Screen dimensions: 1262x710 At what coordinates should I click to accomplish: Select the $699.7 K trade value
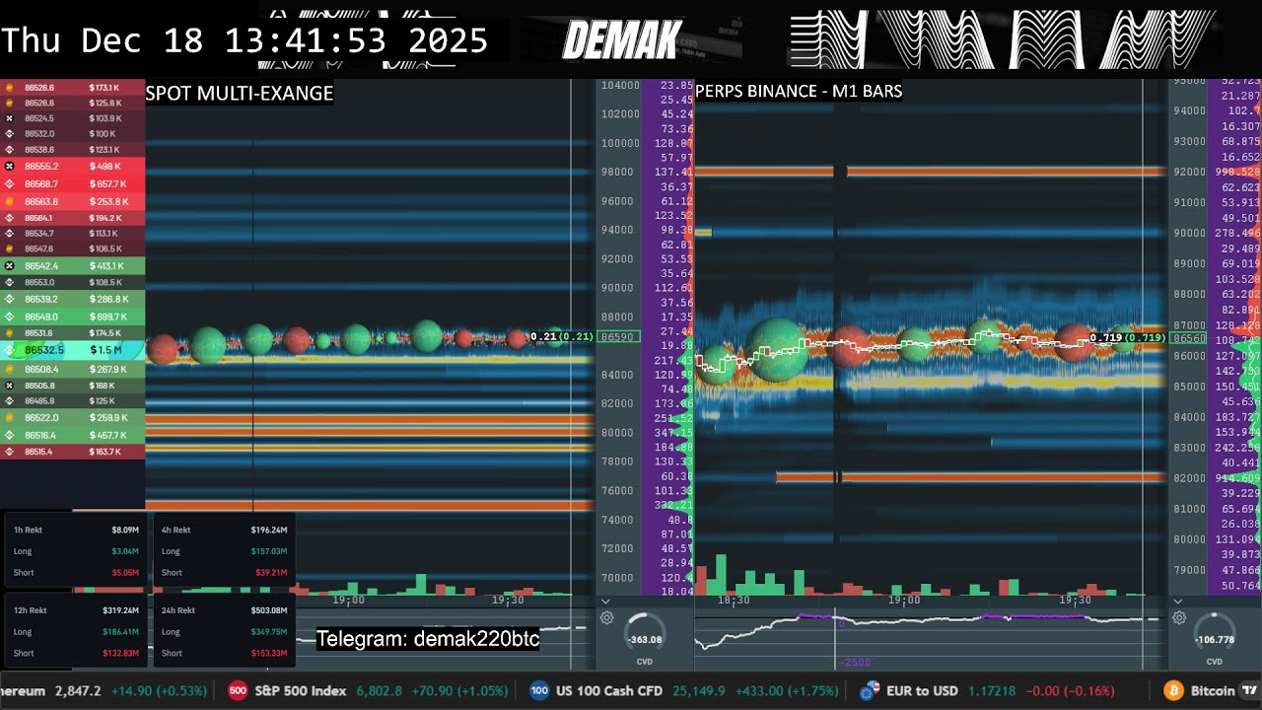point(107,317)
